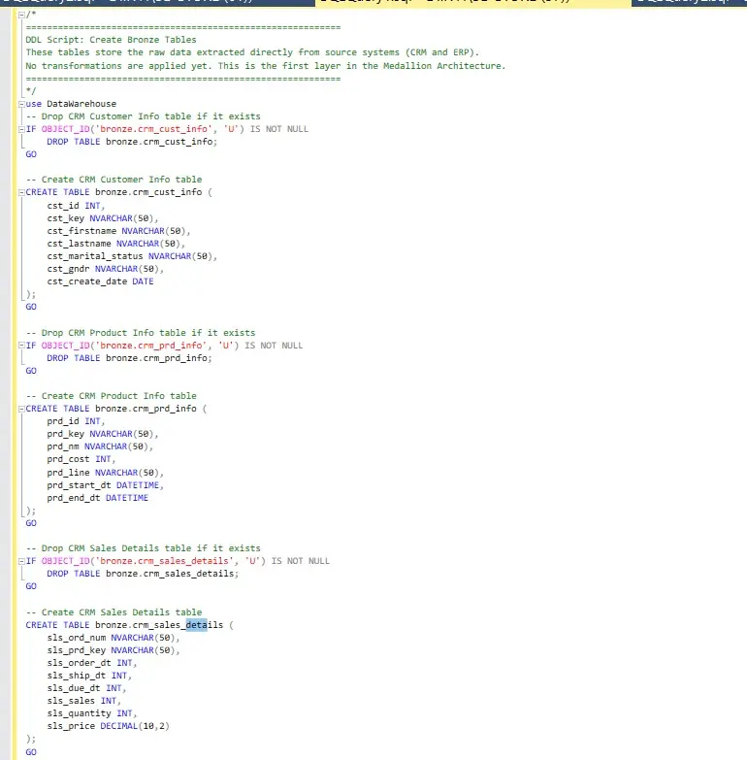This screenshot has width=747, height=760.
Task: Click the 'DDL Script: Create Bronze Tables' comment line
Action: coord(111,40)
